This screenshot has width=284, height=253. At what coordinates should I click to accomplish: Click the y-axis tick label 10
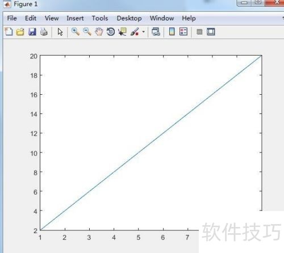(34, 153)
